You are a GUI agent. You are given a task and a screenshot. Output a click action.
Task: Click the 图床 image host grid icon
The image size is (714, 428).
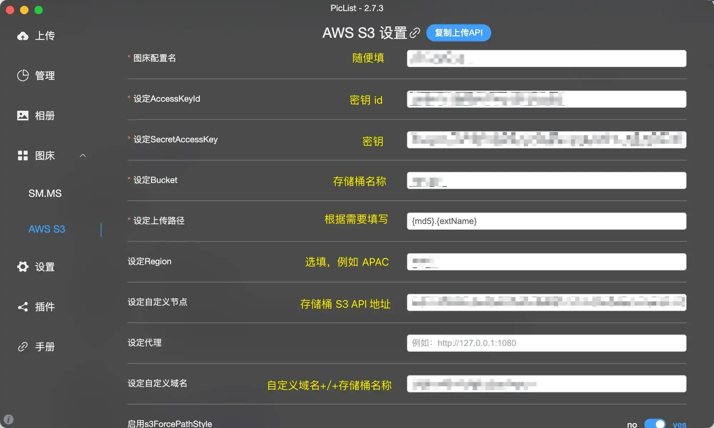pyautogui.click(x=22, y=156)
